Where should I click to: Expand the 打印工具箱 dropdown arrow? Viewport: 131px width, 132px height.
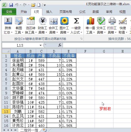pos(116,32)
